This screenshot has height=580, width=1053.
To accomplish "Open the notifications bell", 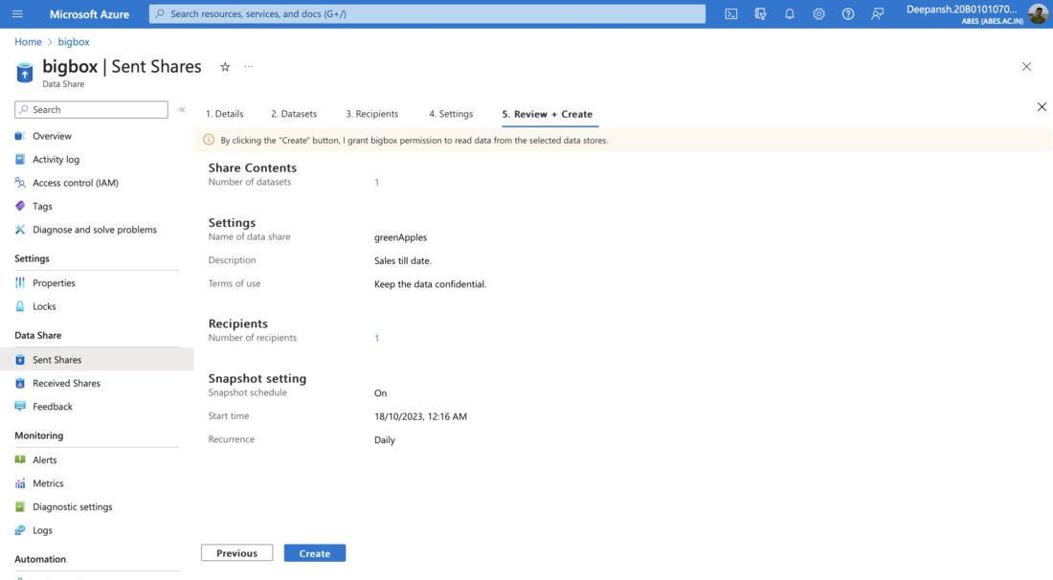I will pyautogui.click(x=789, y=13).
